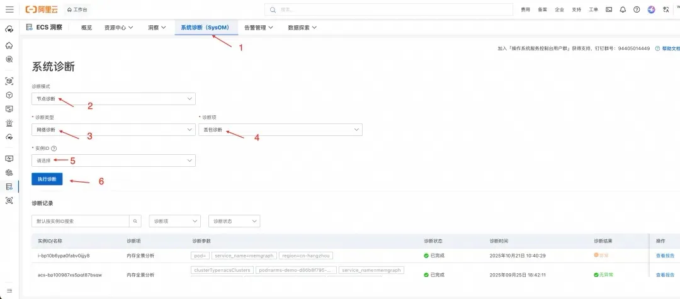Image resolution: width=680 pixels, height=299 pixels.
Task: Click timestamp 2025年10月21日 10:40:29
Action: pyautogui.click(x=518, y=256)
